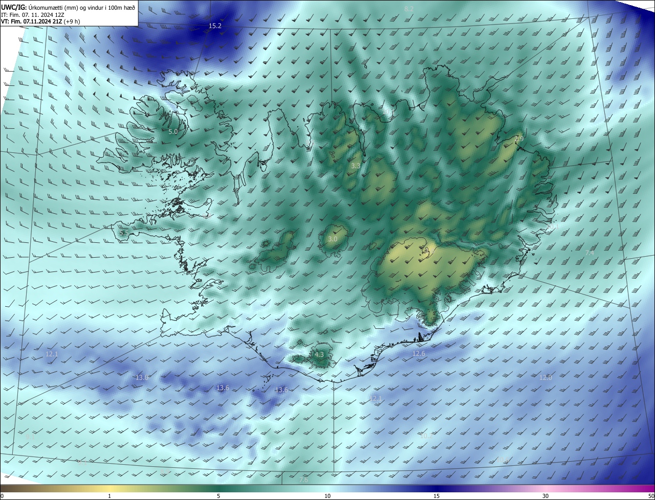
Task: Click the 15.2 value over the dark blue area
Action: tap(215, 26)
